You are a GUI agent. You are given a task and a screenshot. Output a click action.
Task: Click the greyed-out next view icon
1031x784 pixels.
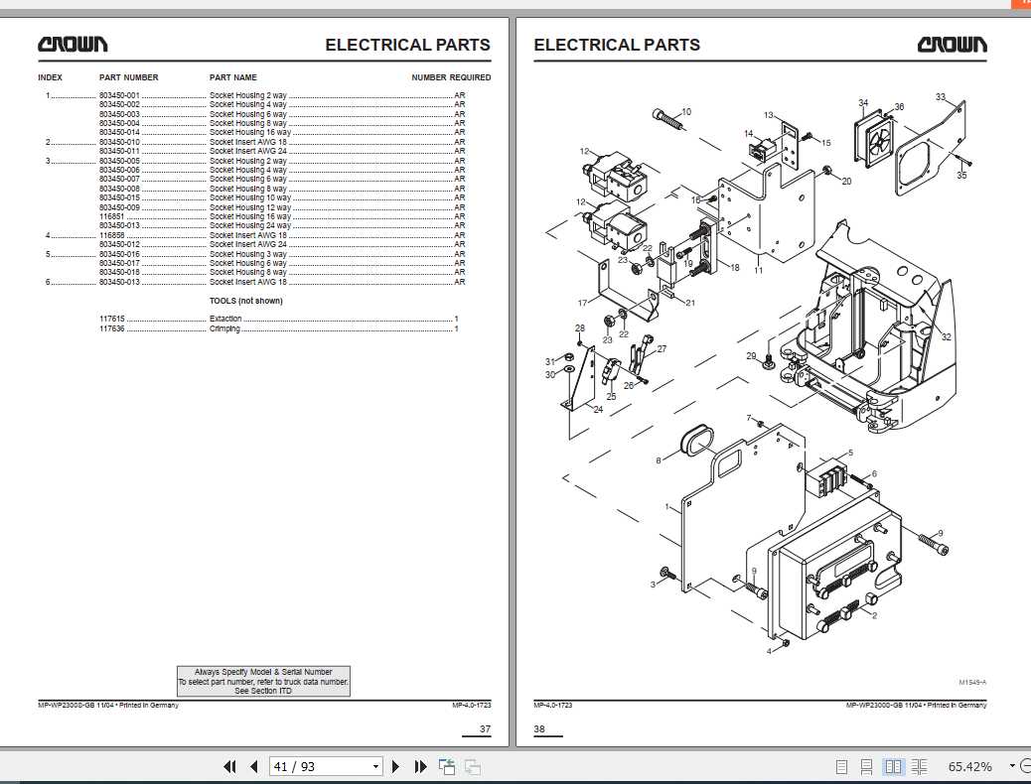pos(472,766)
